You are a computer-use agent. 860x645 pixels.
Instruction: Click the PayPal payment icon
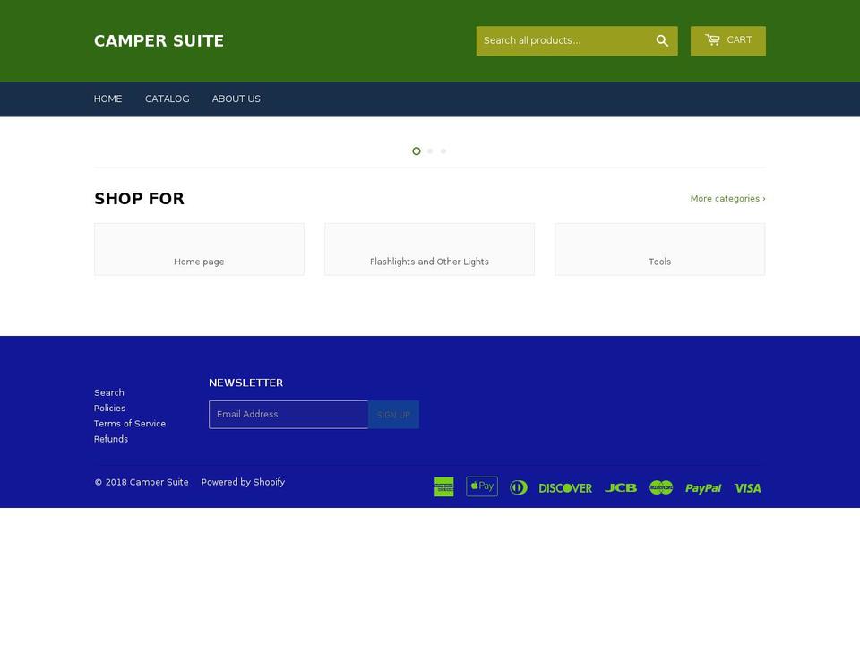pos(703,488)
